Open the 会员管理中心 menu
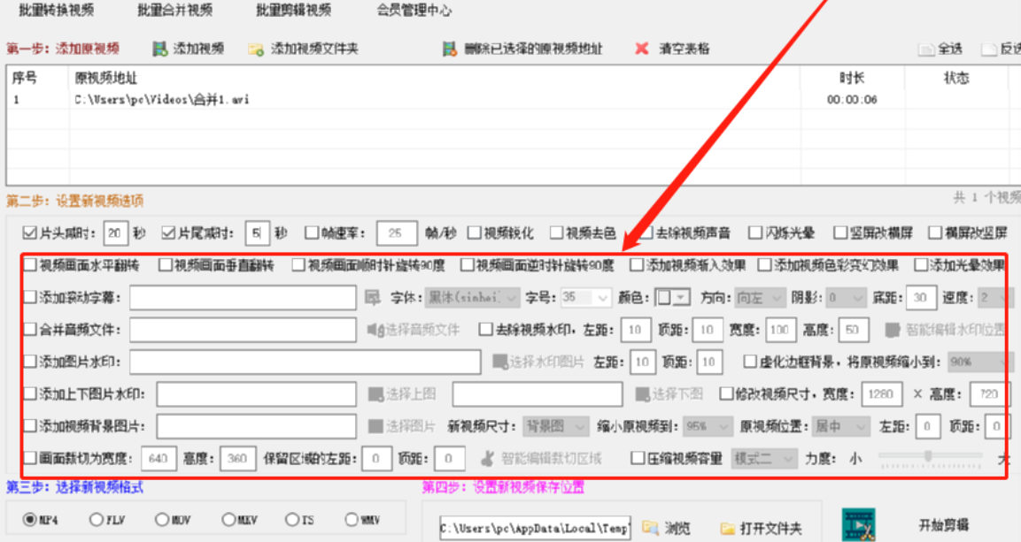The height and width of the screenshot is (542, 1021). point(414,11)
